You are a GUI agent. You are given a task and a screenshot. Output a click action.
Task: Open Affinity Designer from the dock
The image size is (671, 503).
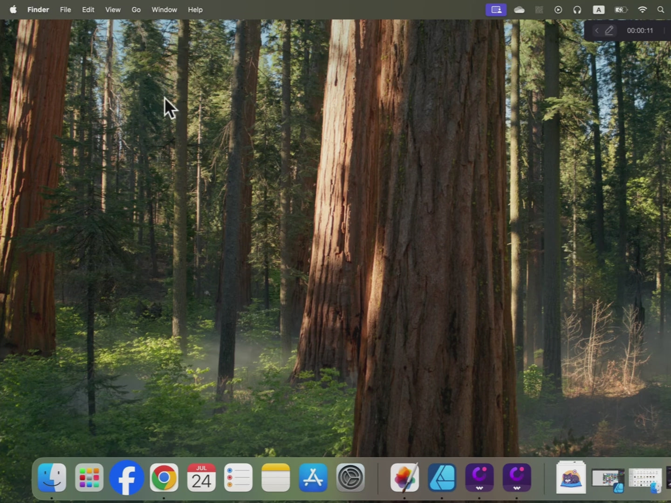click(x=442, y=478)
